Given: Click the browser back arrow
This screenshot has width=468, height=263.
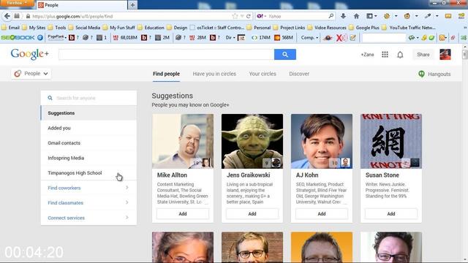Looking at the screenshot, I should (7, 16).
